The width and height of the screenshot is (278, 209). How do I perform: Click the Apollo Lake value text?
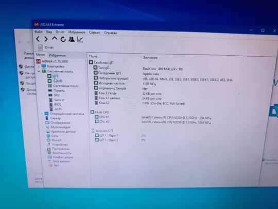[x=151, y=74]
